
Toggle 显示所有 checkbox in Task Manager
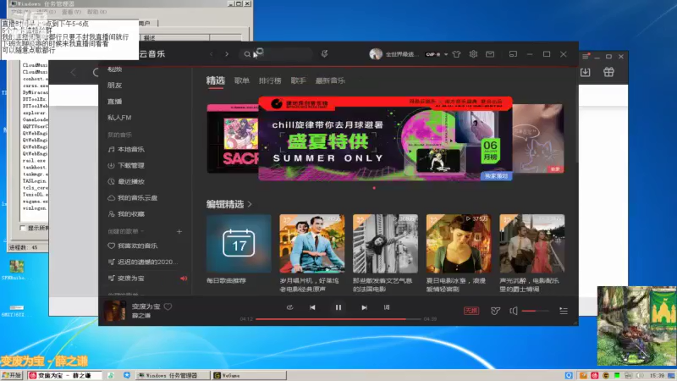(23, 228)
